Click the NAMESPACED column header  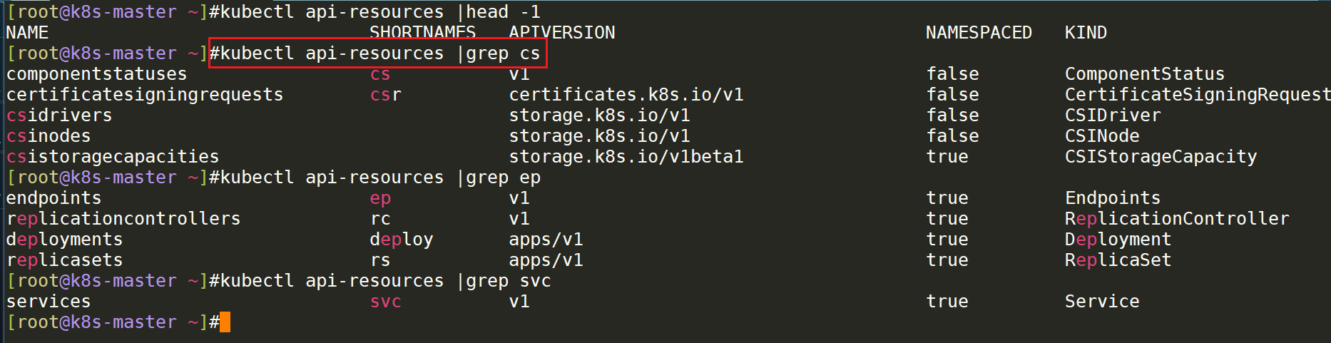(979, 33)
